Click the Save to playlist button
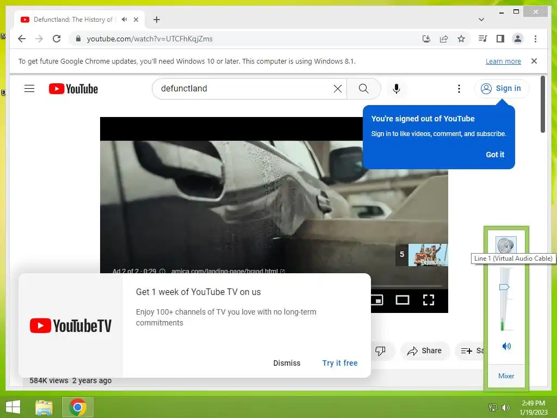The height and width of the screenshot is (418, 557). tap(471, 351)
